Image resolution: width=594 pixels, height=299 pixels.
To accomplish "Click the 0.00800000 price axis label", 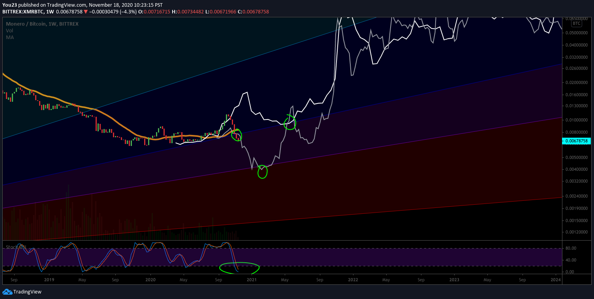I will pyautogui.click(x=576, y=132).
